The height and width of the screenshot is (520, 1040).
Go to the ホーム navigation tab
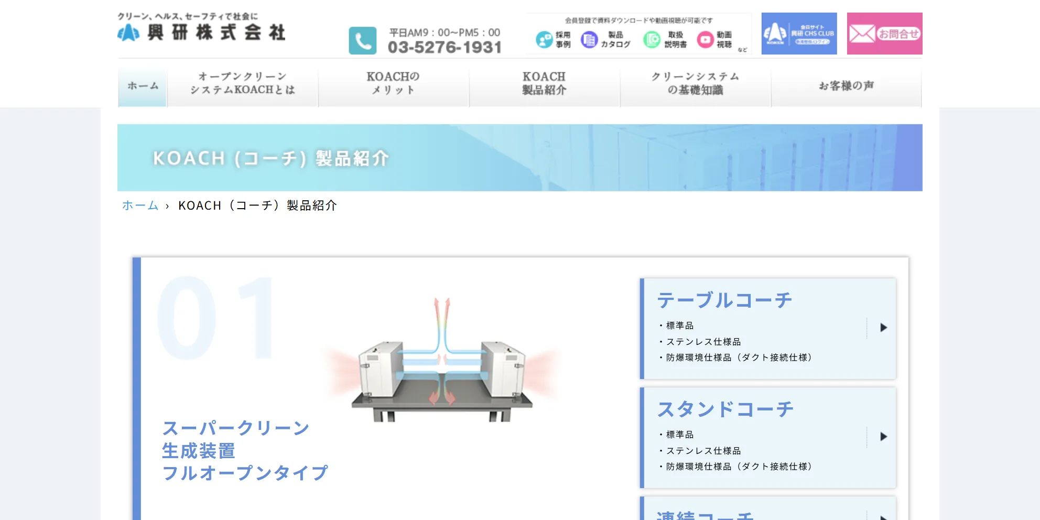143,86
